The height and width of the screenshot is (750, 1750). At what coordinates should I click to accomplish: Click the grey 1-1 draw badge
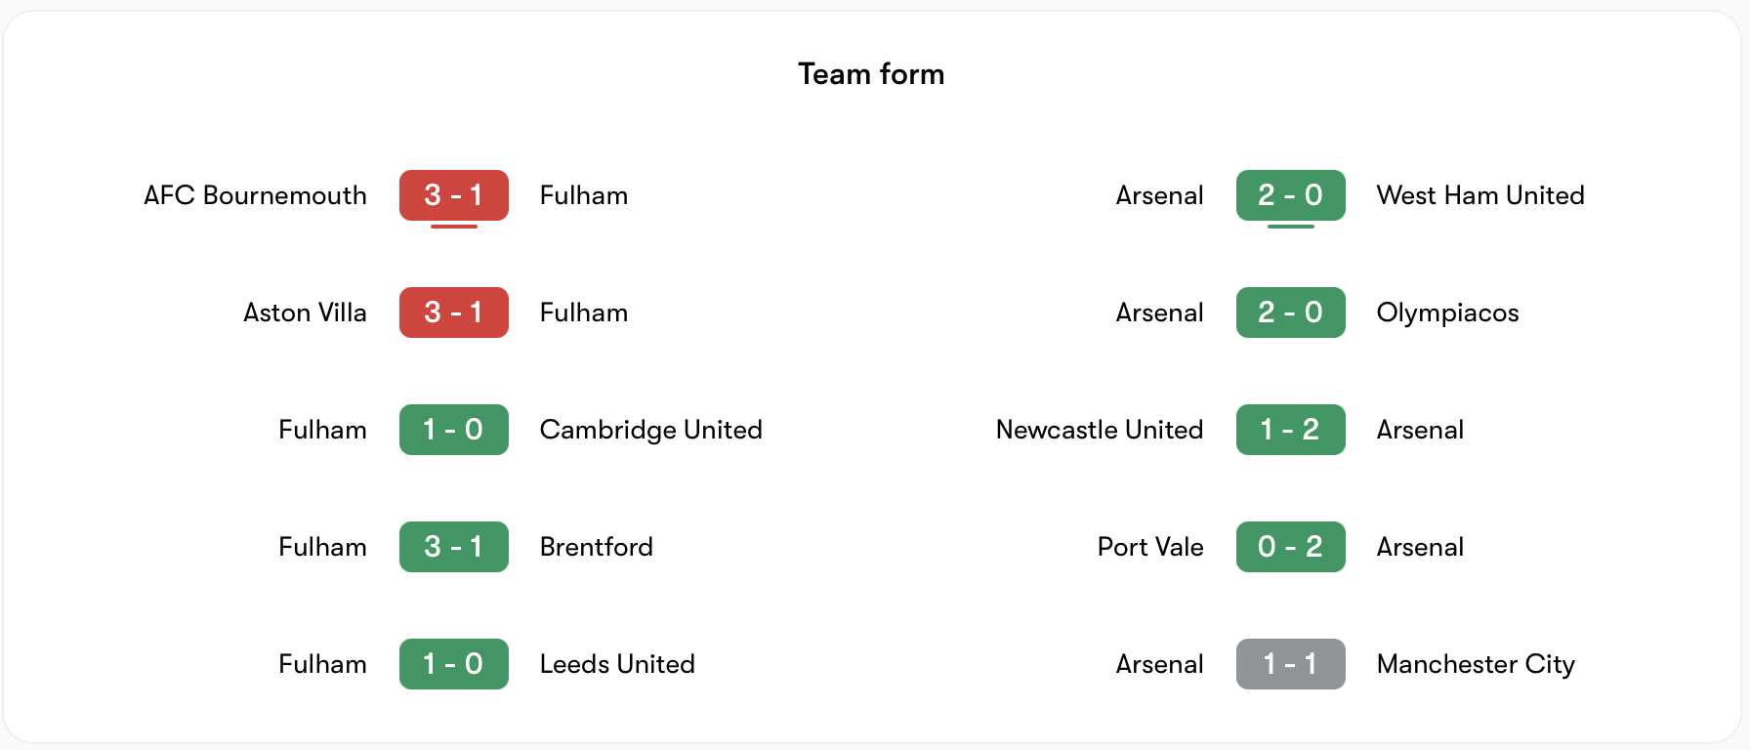[1290, 664]
